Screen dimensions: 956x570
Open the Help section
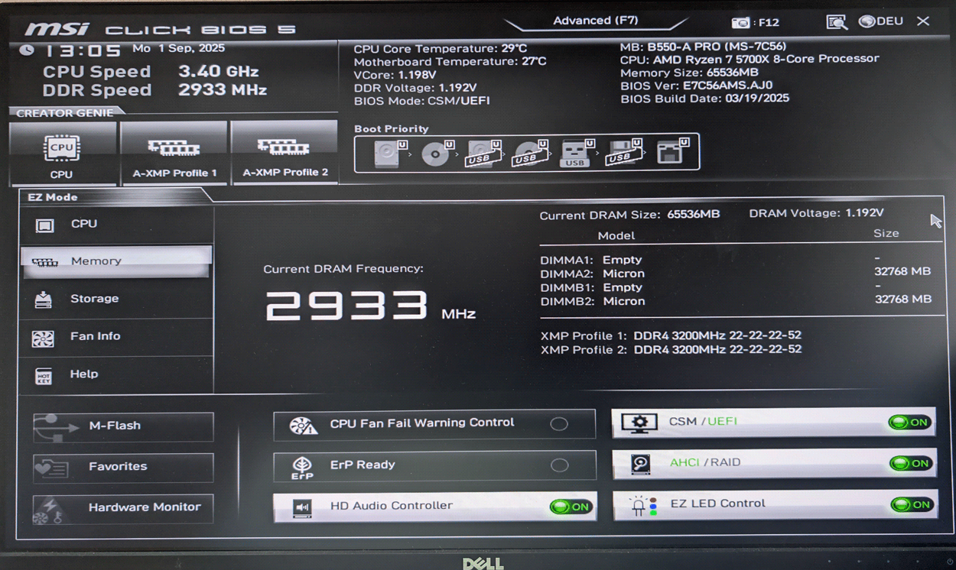pos(116,374)
